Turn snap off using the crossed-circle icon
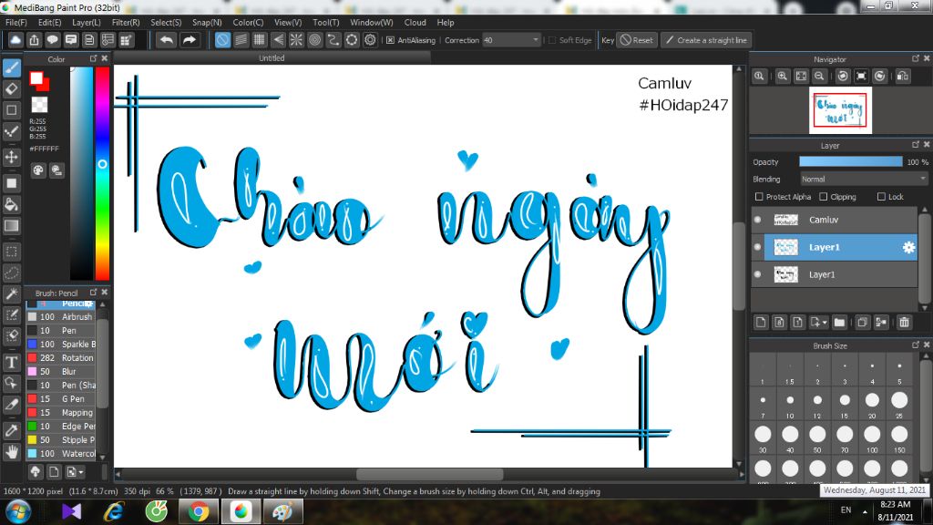933x525 pixels. (x=222, y=40)
